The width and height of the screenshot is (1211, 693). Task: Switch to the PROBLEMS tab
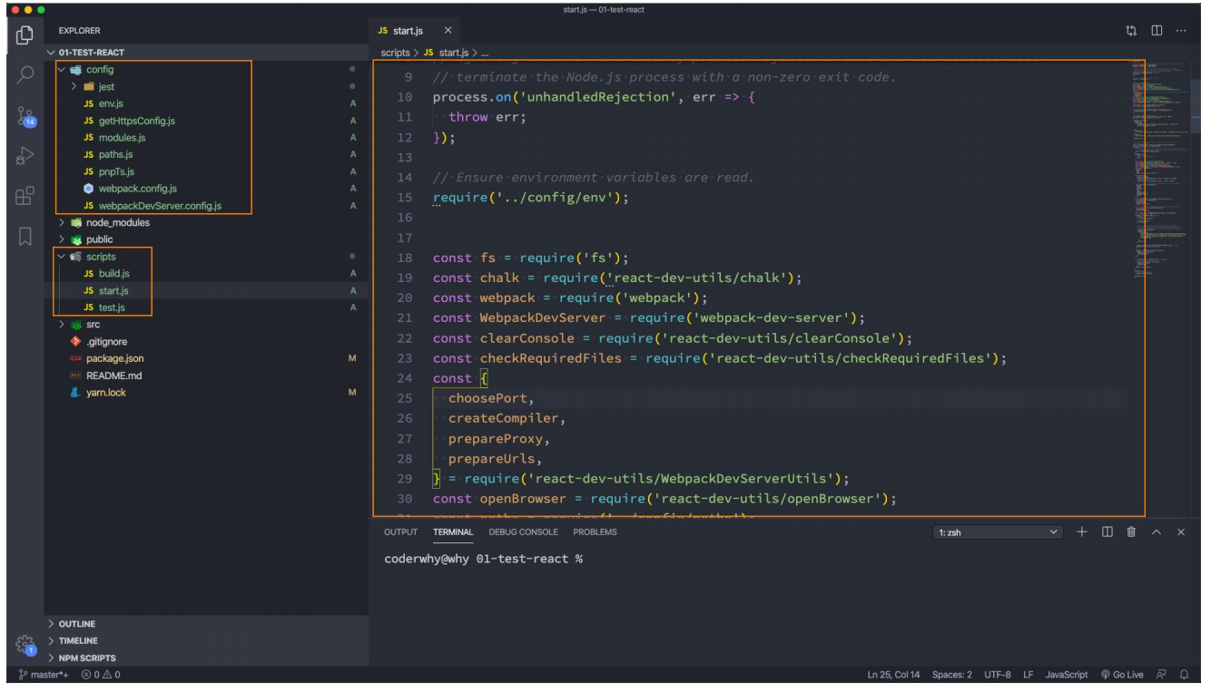pos(595,532)
